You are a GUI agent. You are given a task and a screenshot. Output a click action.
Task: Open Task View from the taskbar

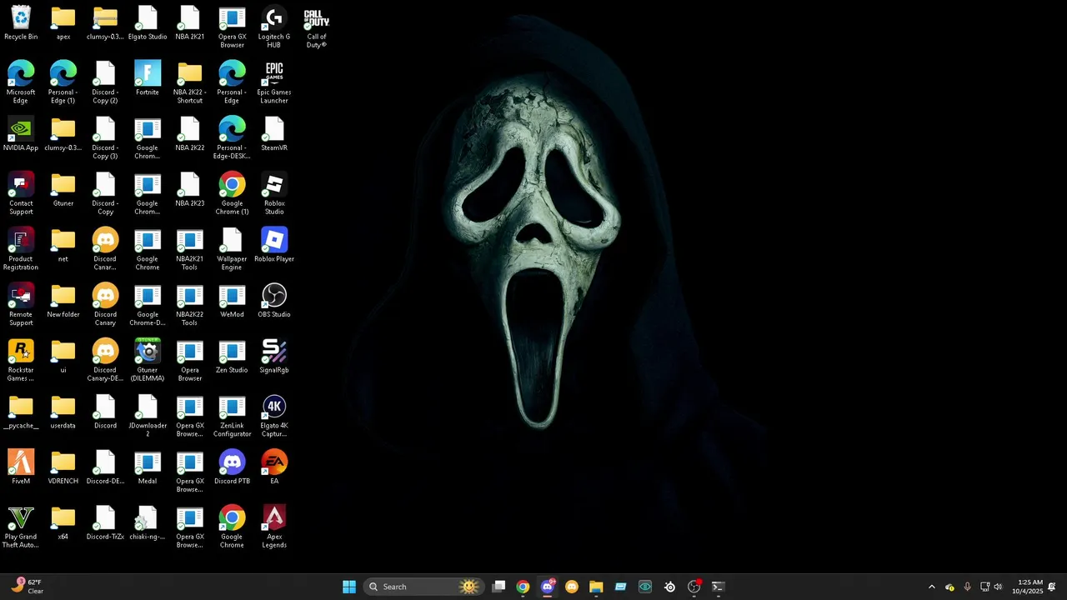tap(498, 587)
